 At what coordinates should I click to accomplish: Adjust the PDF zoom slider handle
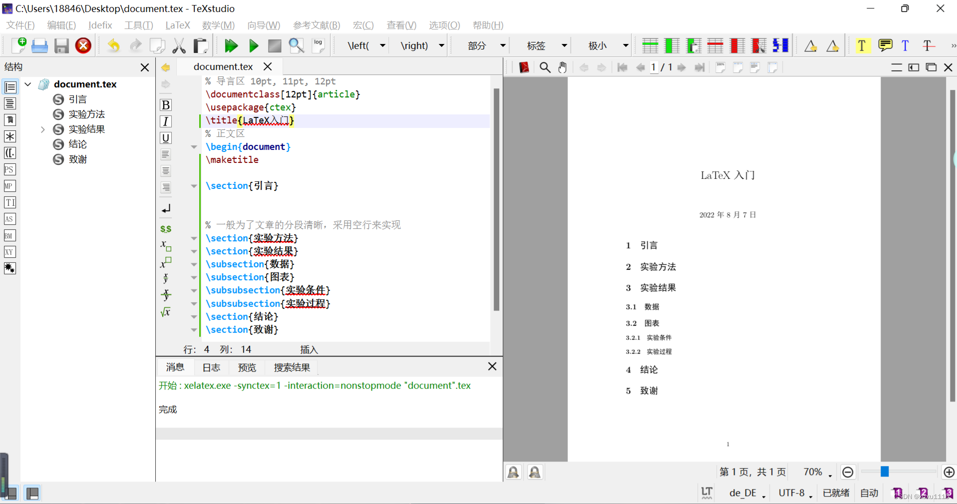tap(885, 472)
